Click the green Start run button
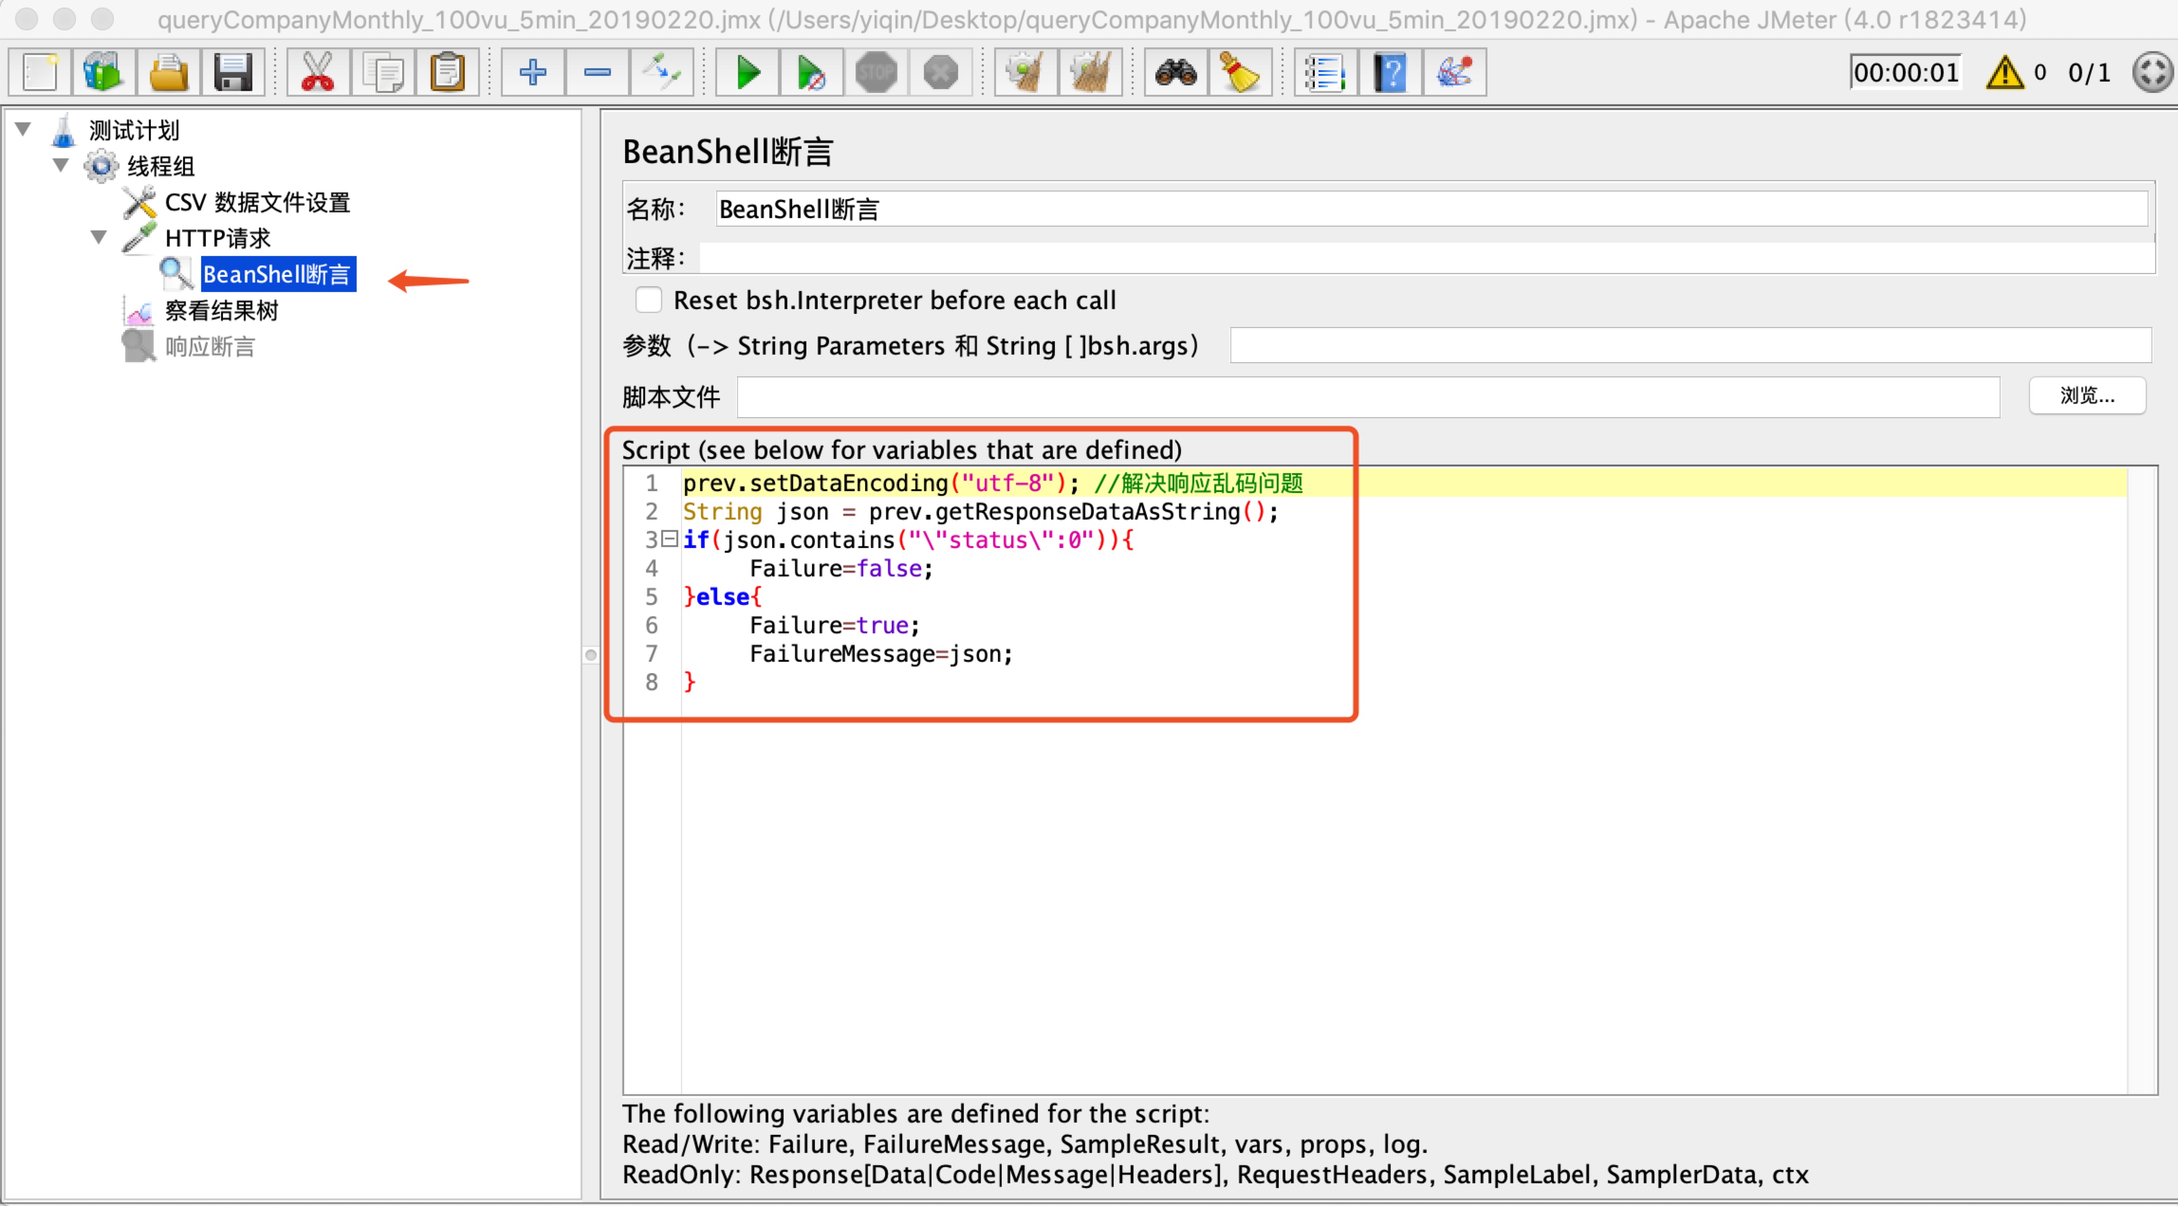 (x=748, y=73)
